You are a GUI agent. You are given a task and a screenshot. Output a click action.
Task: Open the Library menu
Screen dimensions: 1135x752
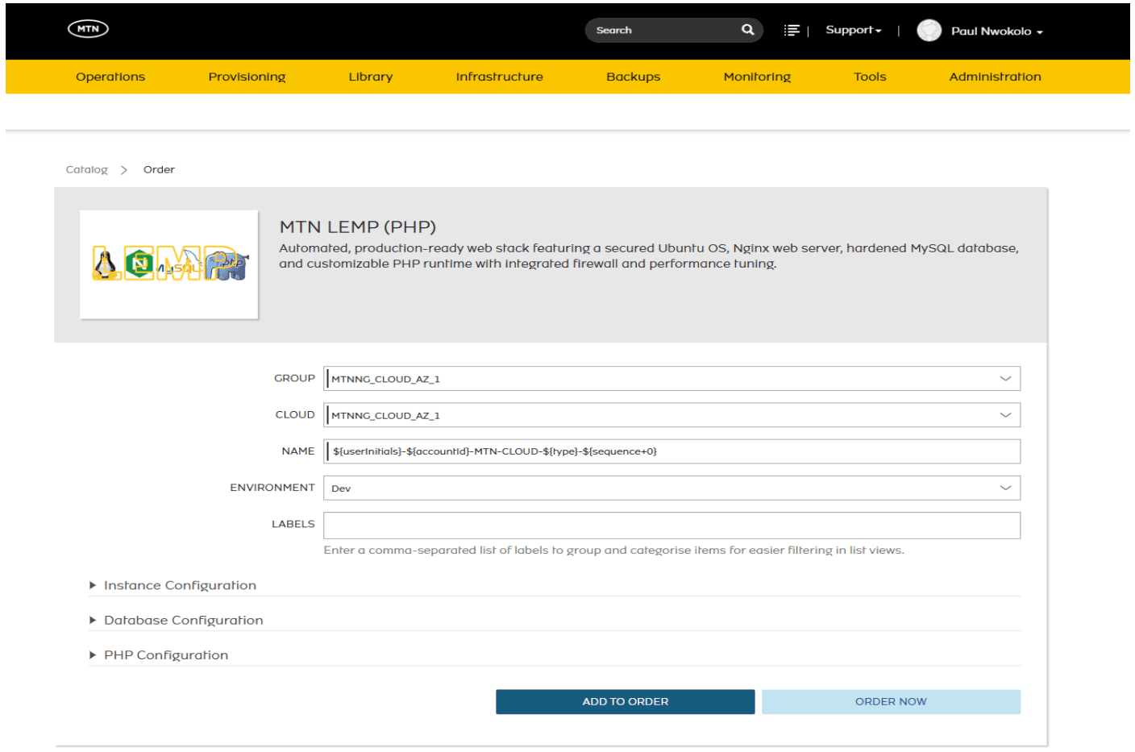coord(370,77)
